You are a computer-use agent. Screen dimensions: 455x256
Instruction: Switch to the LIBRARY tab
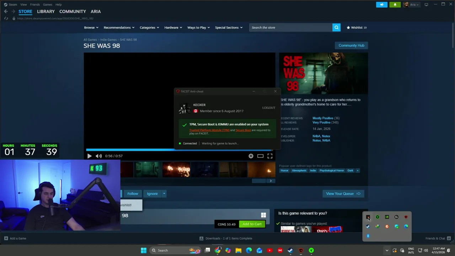[x=46, y=11]
